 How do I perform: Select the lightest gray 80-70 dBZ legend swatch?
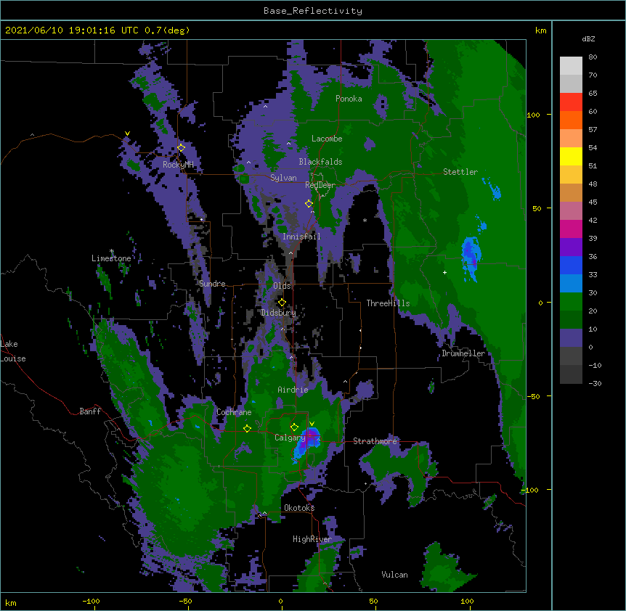click(571, 66)
